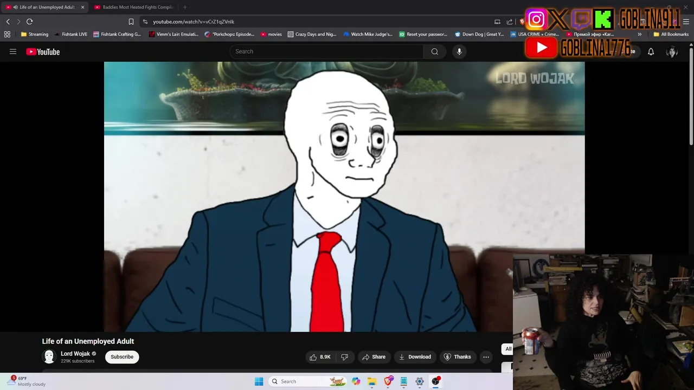Open the Down Dog | Great Y... bookmark

479,34
